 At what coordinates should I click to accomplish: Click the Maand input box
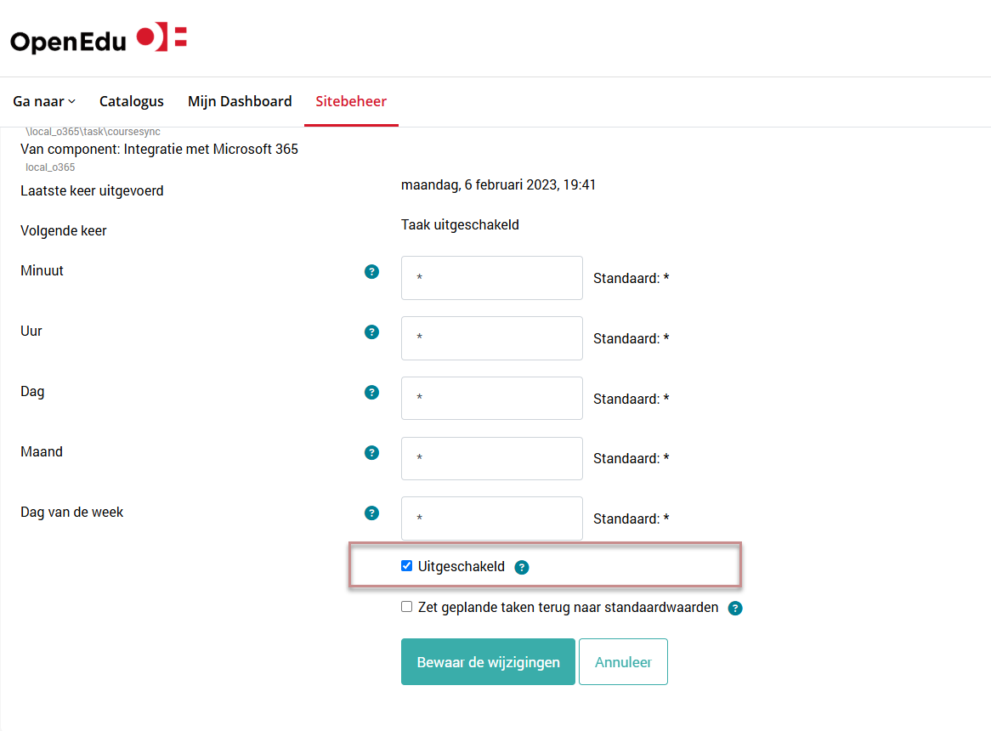coord(492,458)
